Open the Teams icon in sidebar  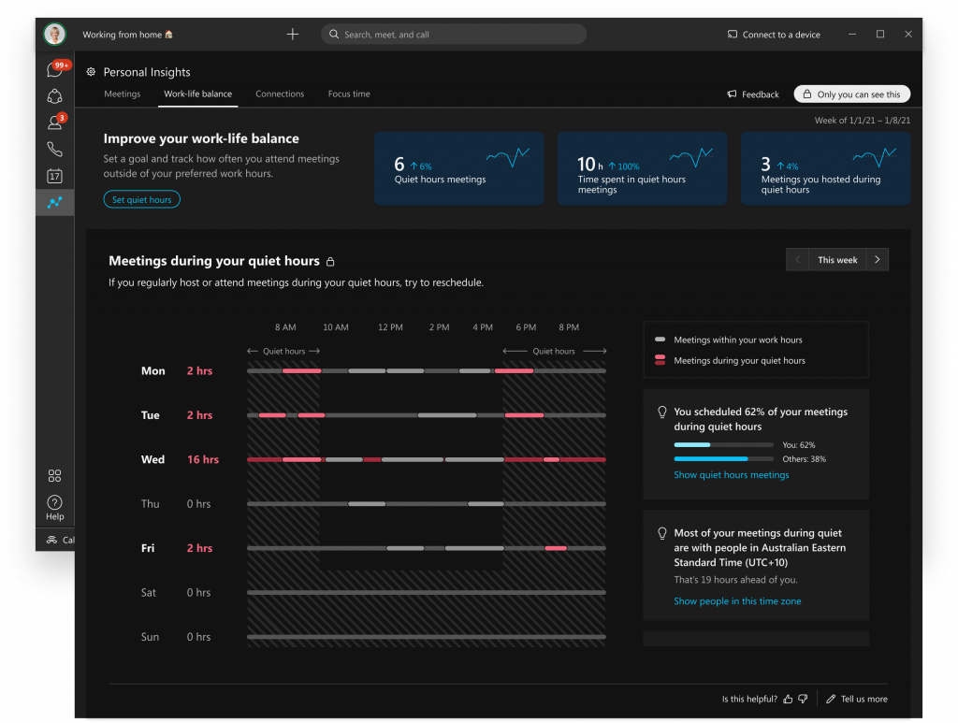[54, 96]
